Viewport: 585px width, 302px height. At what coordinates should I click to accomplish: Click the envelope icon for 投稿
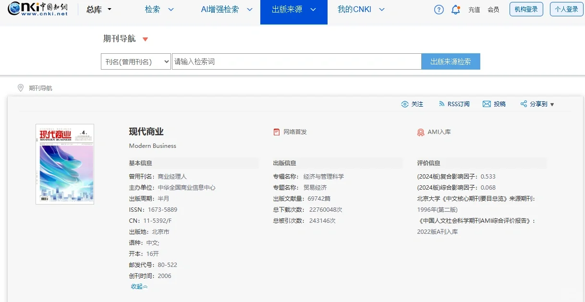pyautogui.click(x=487, y=104)
